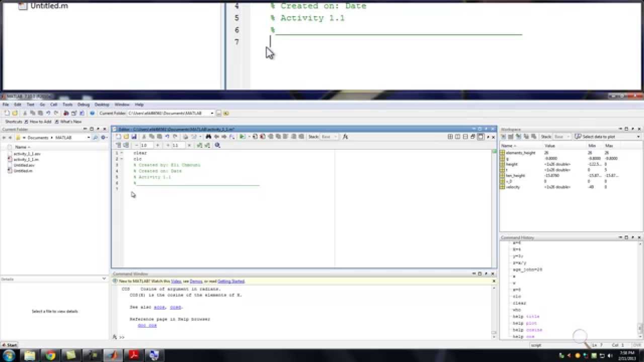Click the Demos link in Command Window banner
The height and width of the screenshot is (362, 644).
(195, 282)
